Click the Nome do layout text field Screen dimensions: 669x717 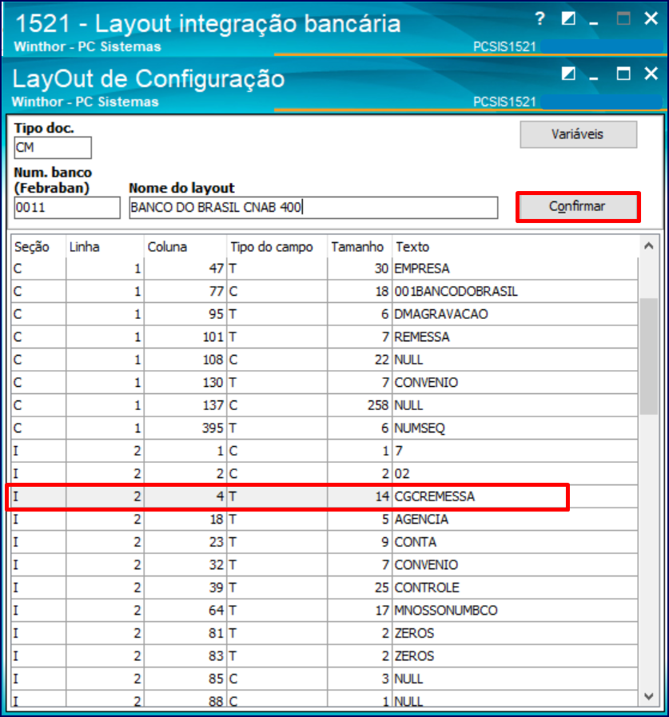(x=313, y=208)
